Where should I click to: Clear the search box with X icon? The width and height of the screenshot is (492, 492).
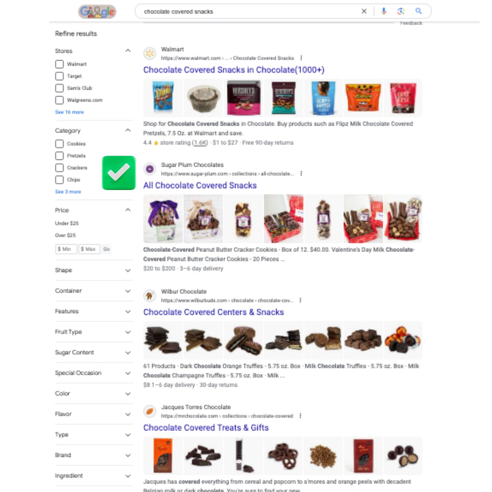coord(364,11)
